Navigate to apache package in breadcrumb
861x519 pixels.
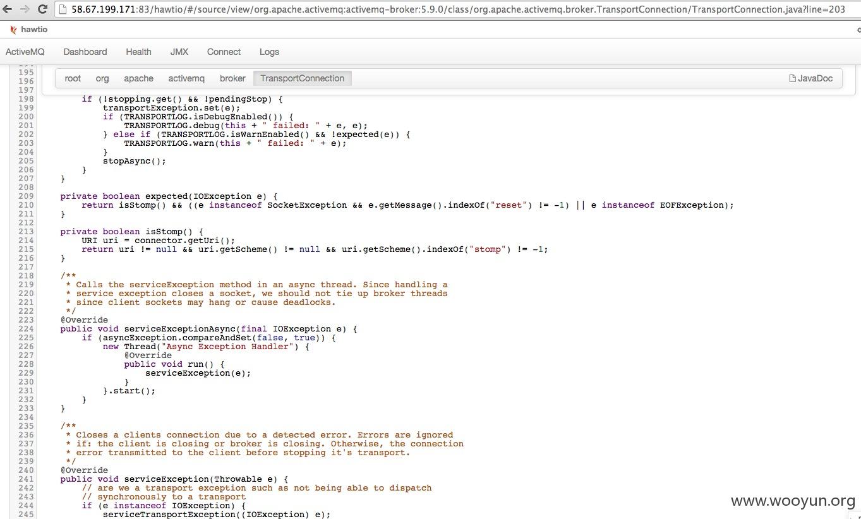click(138, 78)
